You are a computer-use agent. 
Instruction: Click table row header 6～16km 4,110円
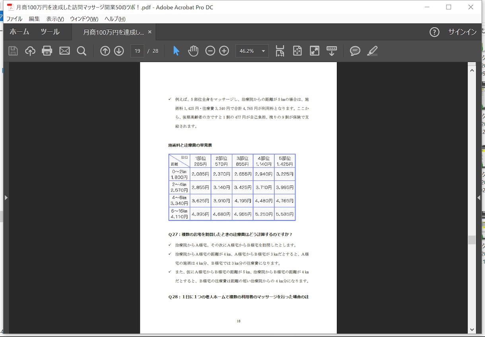point(179,214)
